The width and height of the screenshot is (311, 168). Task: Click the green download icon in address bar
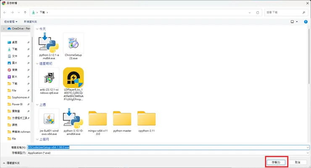[33, 12]
